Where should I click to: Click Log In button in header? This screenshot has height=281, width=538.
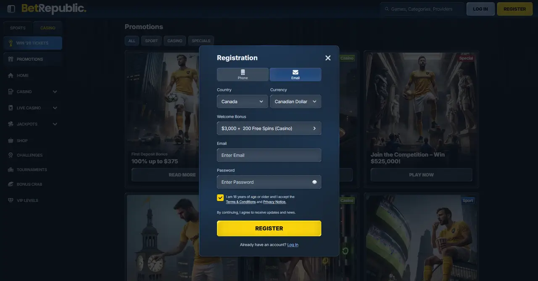point(480,9)
